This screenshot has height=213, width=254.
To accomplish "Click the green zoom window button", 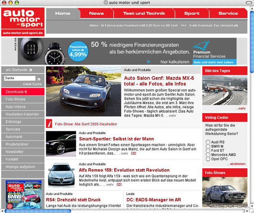I will coord(17,3).
